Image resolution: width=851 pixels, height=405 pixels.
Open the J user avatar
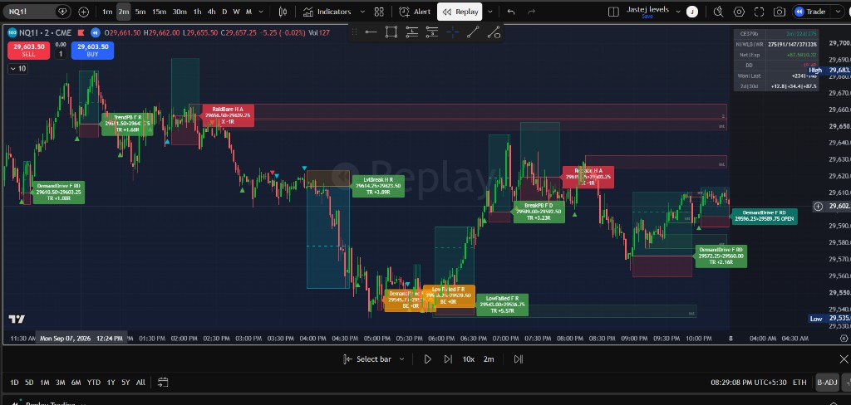691,12
